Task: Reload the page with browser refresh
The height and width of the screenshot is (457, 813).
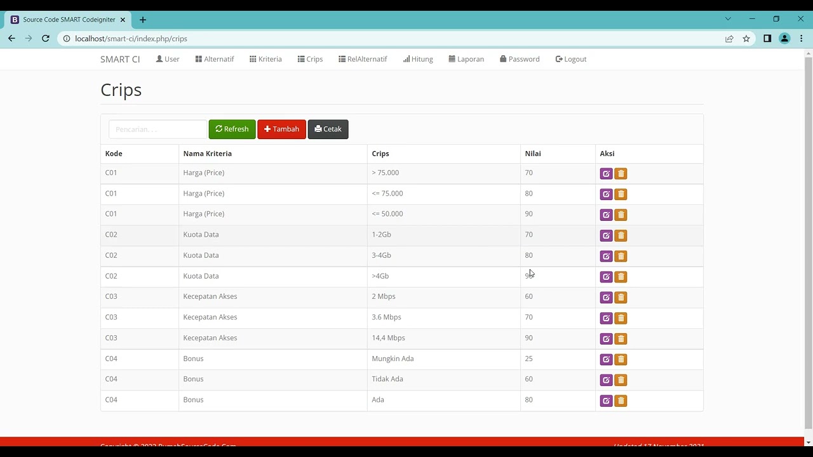Action: [x=46, y=39]
